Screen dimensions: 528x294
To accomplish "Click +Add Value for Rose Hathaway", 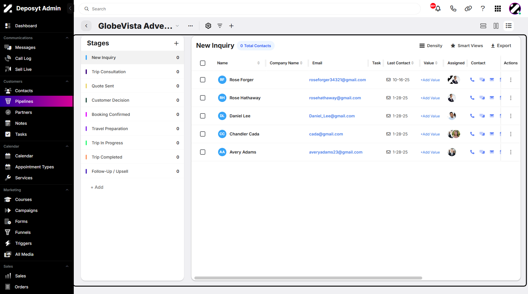I will click(x=430, y=98).
